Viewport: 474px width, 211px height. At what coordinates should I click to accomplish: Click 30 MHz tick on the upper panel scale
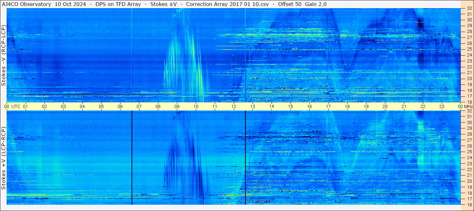tap(469, 19)
